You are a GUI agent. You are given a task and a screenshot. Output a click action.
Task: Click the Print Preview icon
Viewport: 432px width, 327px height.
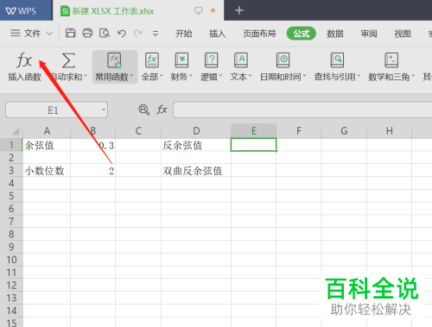tap(105, 34)
